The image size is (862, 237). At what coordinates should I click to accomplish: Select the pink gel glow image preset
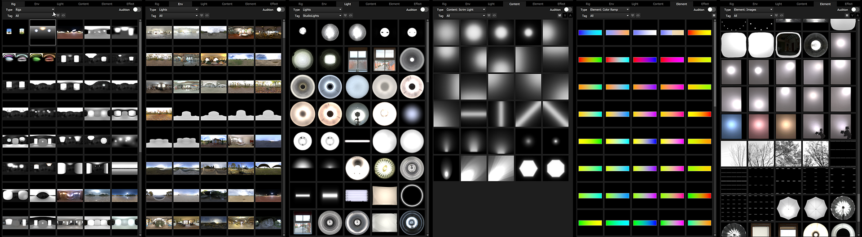[759, 126]
